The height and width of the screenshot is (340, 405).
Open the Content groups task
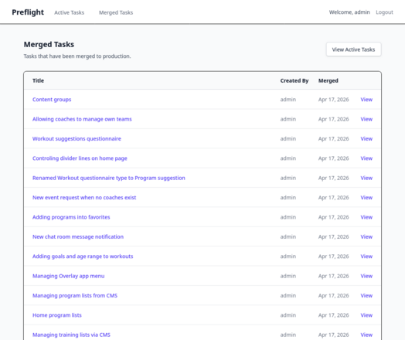coord(52,100)
